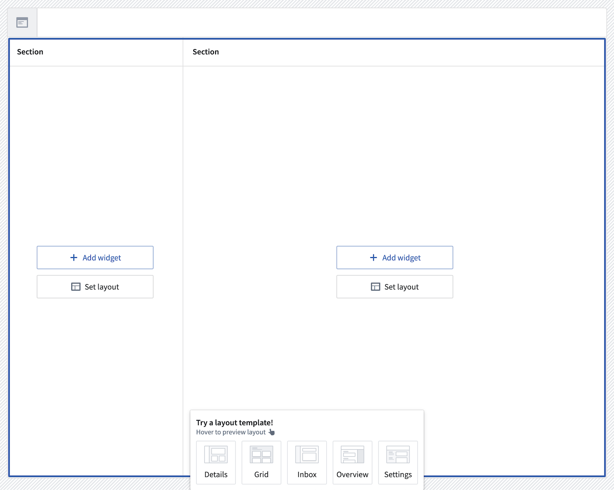Select the right Section header title

pos(206,52)
